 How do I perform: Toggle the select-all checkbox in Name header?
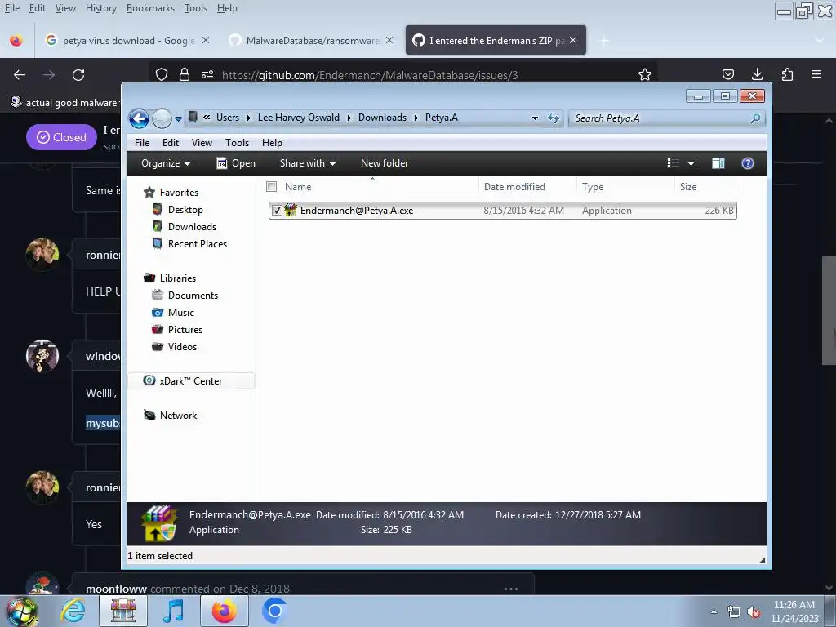[x=271, y=187]
